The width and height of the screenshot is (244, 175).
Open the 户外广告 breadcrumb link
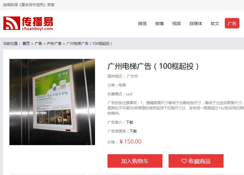coord(54,44)
